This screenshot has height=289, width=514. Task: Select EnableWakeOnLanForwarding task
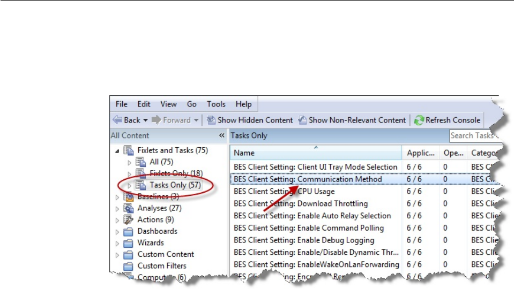pos(316,264)
